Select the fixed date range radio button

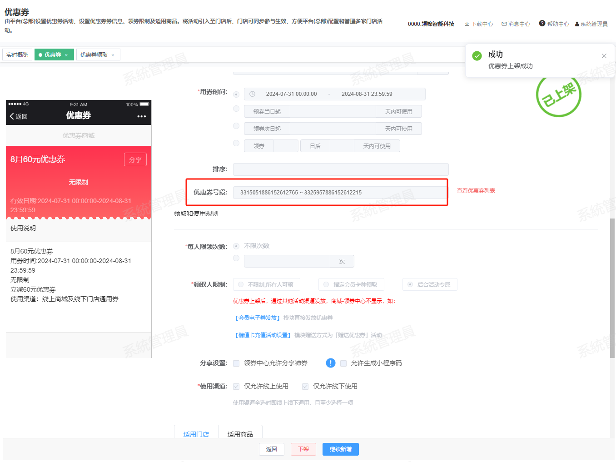pos(236,94)
